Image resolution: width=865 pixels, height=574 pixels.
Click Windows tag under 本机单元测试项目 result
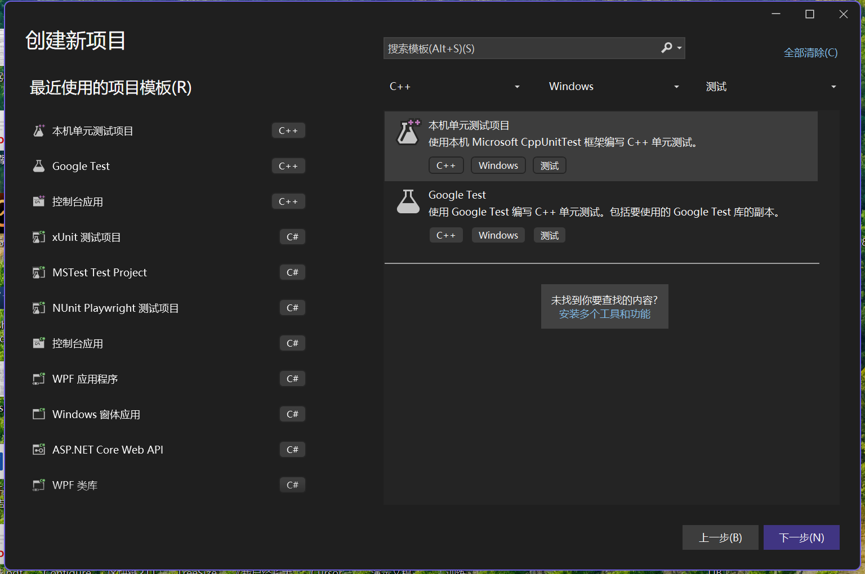498,165
